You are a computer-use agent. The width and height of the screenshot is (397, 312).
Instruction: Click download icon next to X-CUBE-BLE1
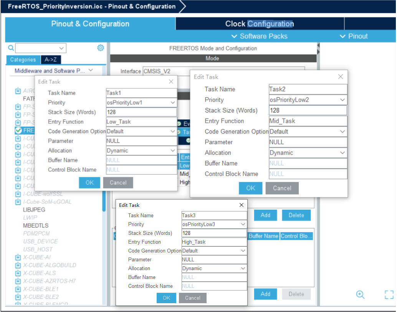coord(18,289)
